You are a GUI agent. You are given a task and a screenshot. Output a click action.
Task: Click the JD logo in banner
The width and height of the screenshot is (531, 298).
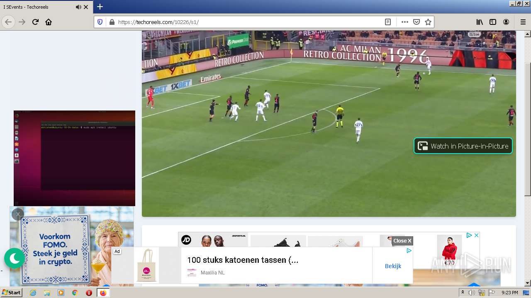[186, 240]
